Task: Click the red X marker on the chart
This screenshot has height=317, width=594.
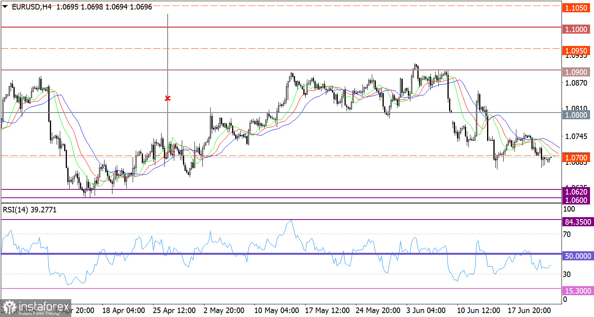Action: [x=168, y=98]
